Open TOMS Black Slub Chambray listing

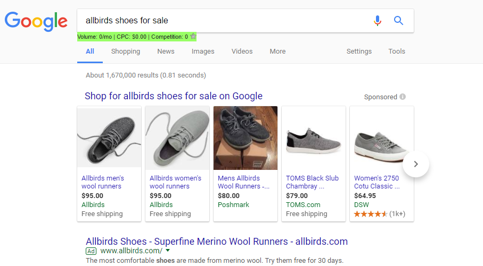[312, 182]
